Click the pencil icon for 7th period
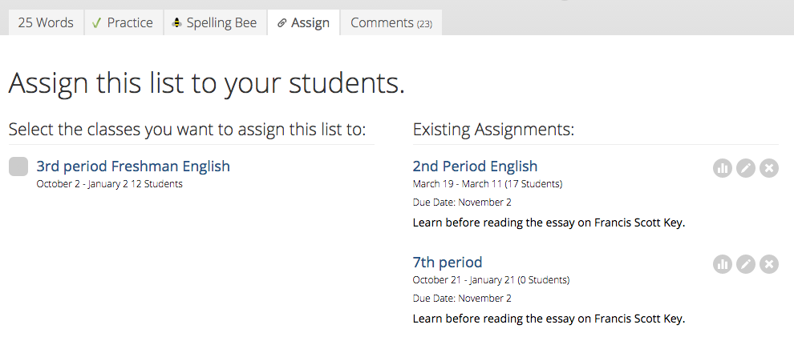This screenshot has height=345, width=794. (746, 264)
